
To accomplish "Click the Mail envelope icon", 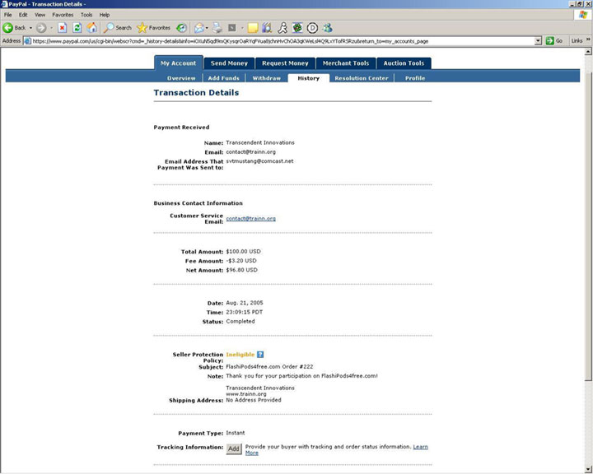I will click(198, 28).
